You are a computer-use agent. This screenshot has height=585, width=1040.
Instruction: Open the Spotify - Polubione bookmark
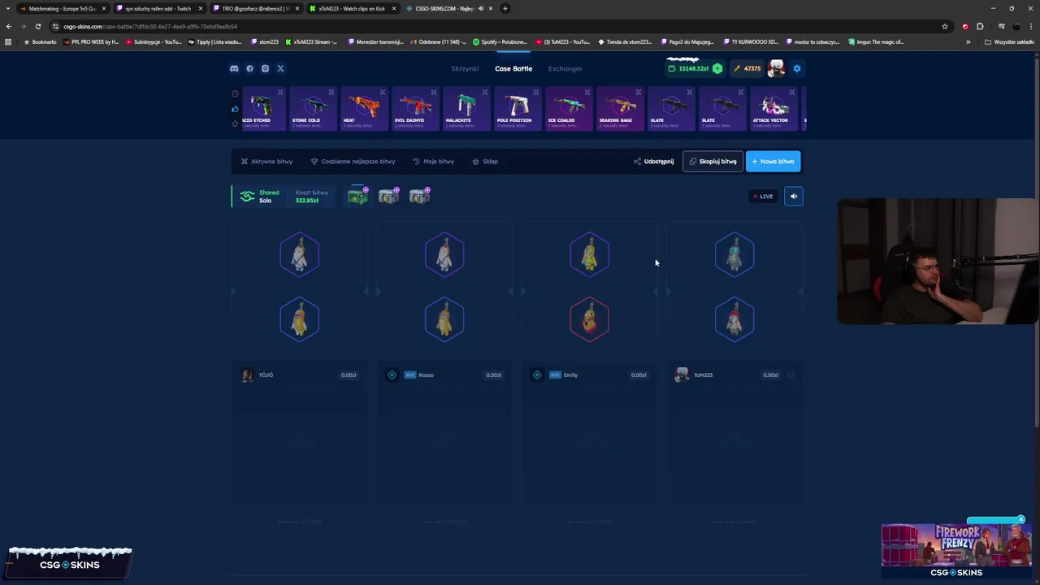(x=500, y=41)
